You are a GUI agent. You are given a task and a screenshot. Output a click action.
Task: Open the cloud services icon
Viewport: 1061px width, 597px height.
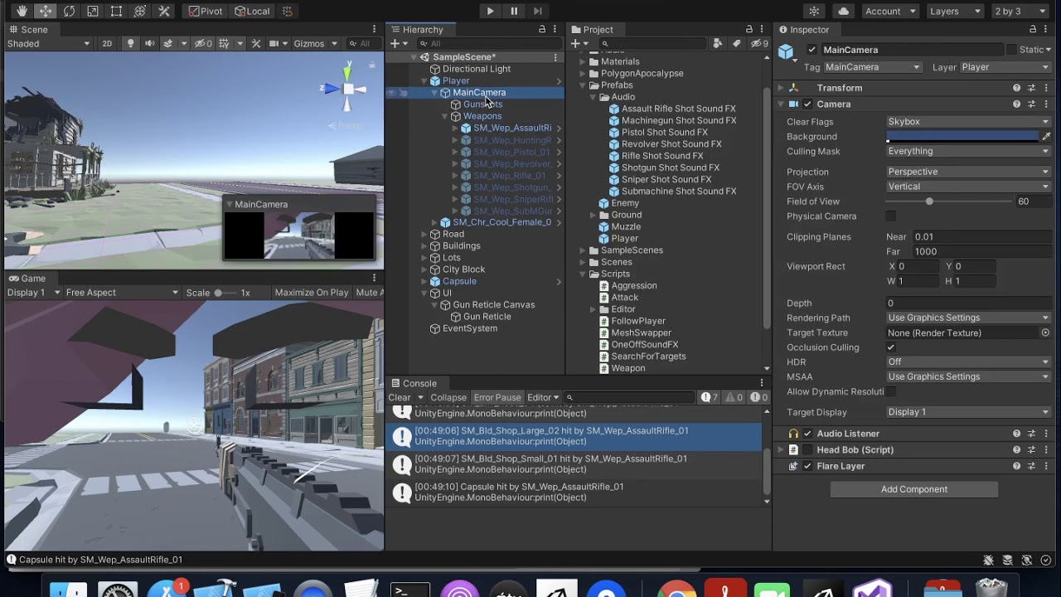[x=843, y=11]
